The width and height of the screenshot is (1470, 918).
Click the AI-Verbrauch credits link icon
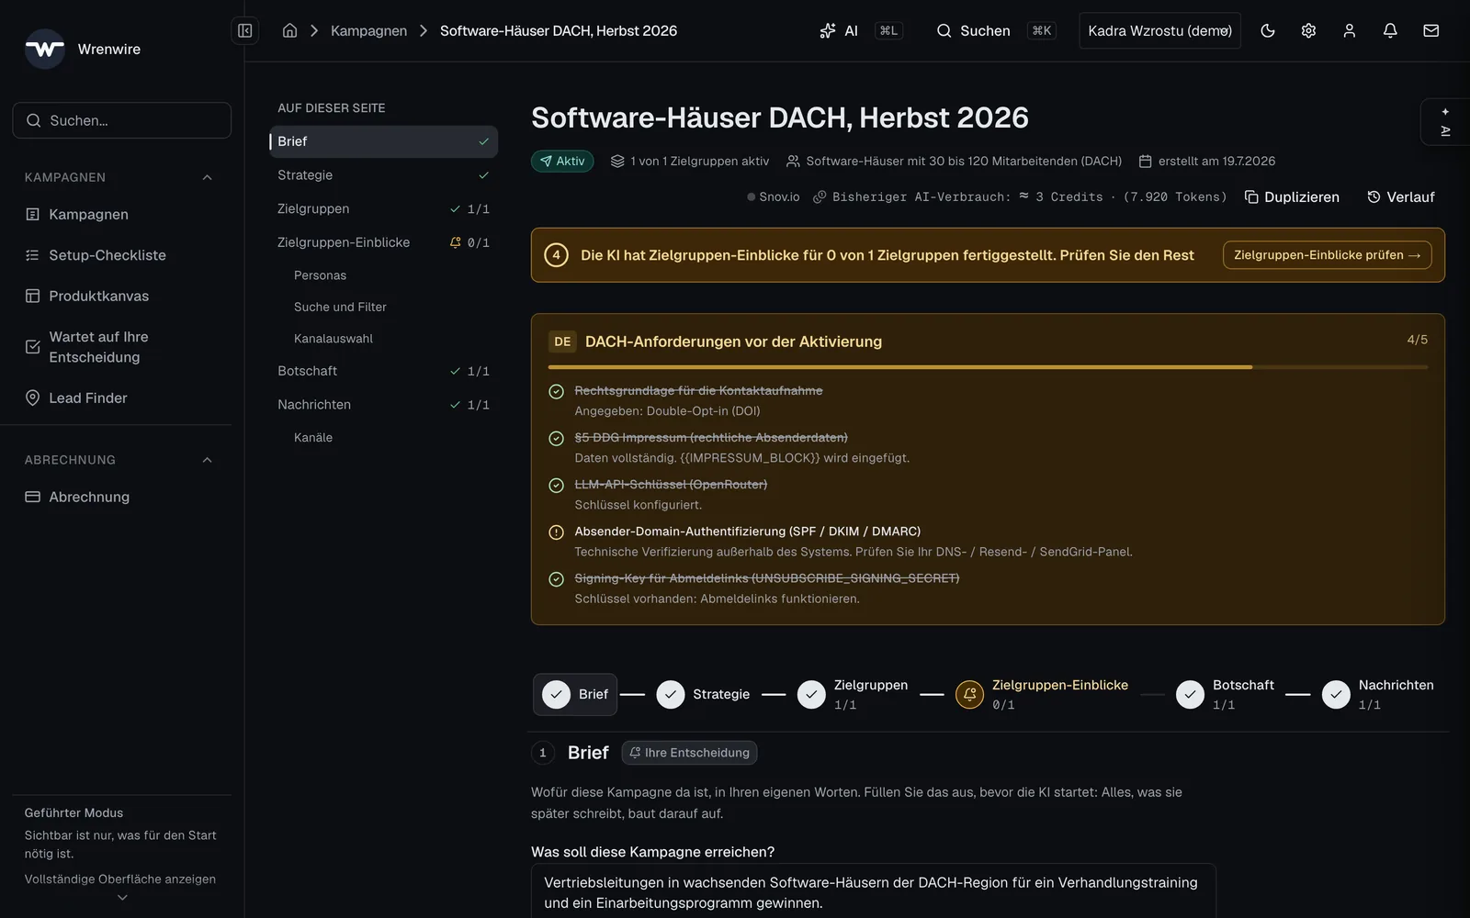820,196
